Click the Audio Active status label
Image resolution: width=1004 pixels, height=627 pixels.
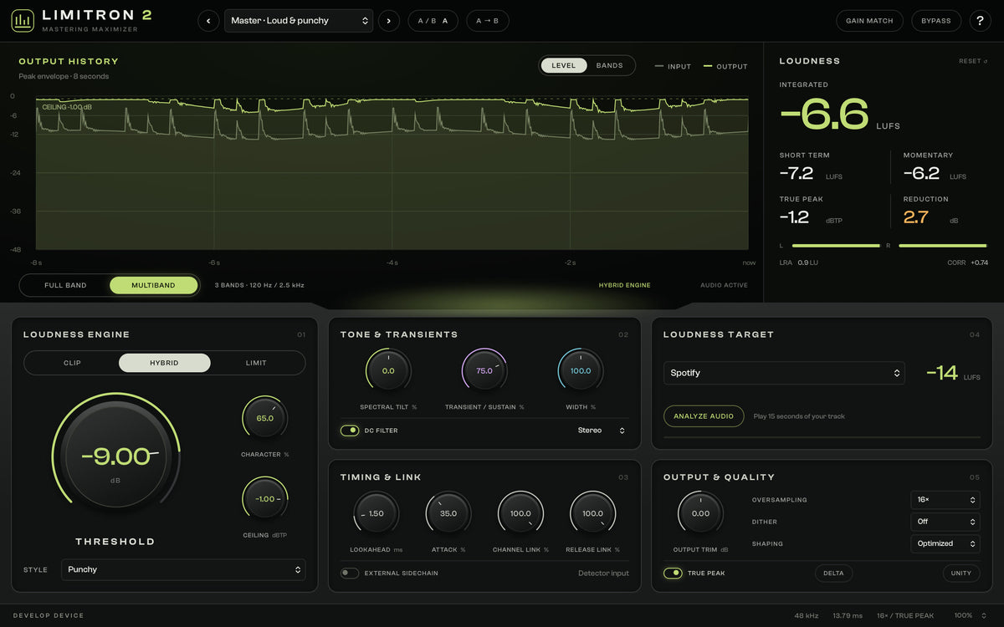(724, 285)
